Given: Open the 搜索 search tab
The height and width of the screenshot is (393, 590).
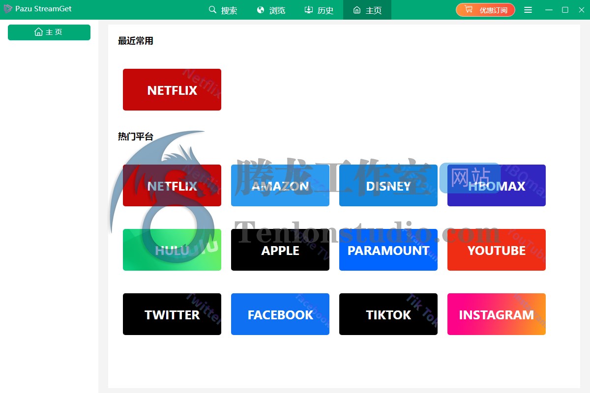Looking at the screenshot, I should (x=223, y=10).
